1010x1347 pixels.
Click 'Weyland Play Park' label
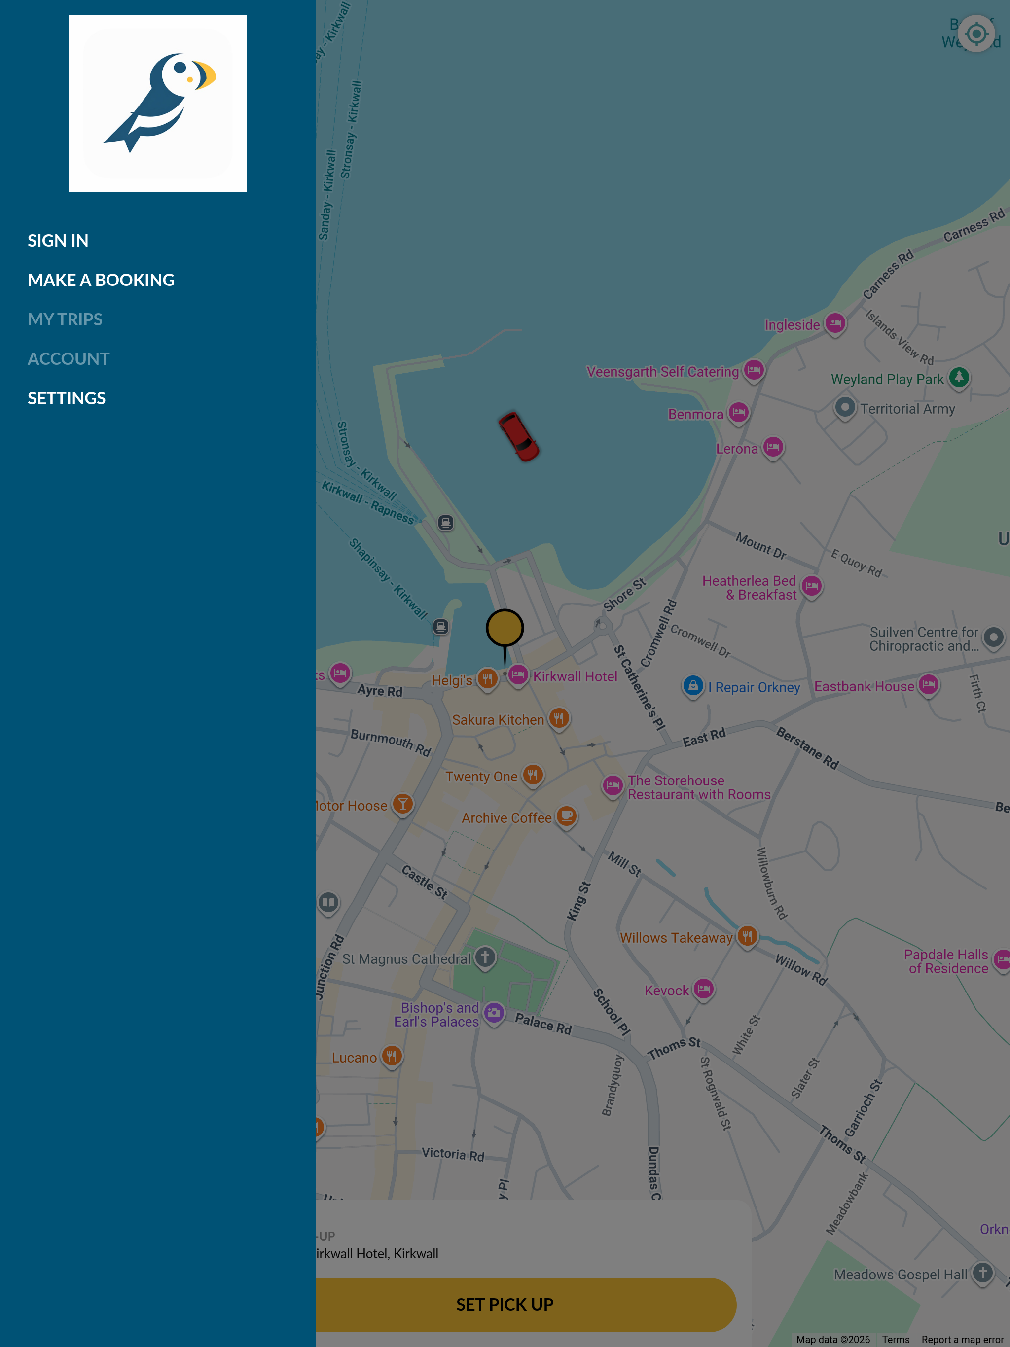(x=887, y=379)
